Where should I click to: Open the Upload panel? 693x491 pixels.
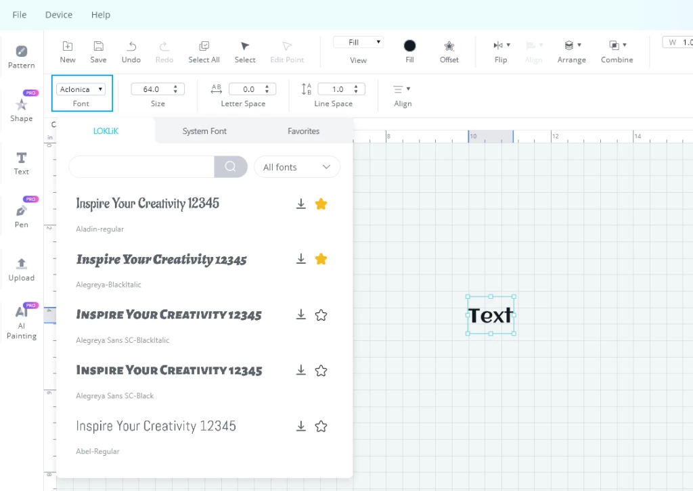pyautogui.click(x=21, y=269)
